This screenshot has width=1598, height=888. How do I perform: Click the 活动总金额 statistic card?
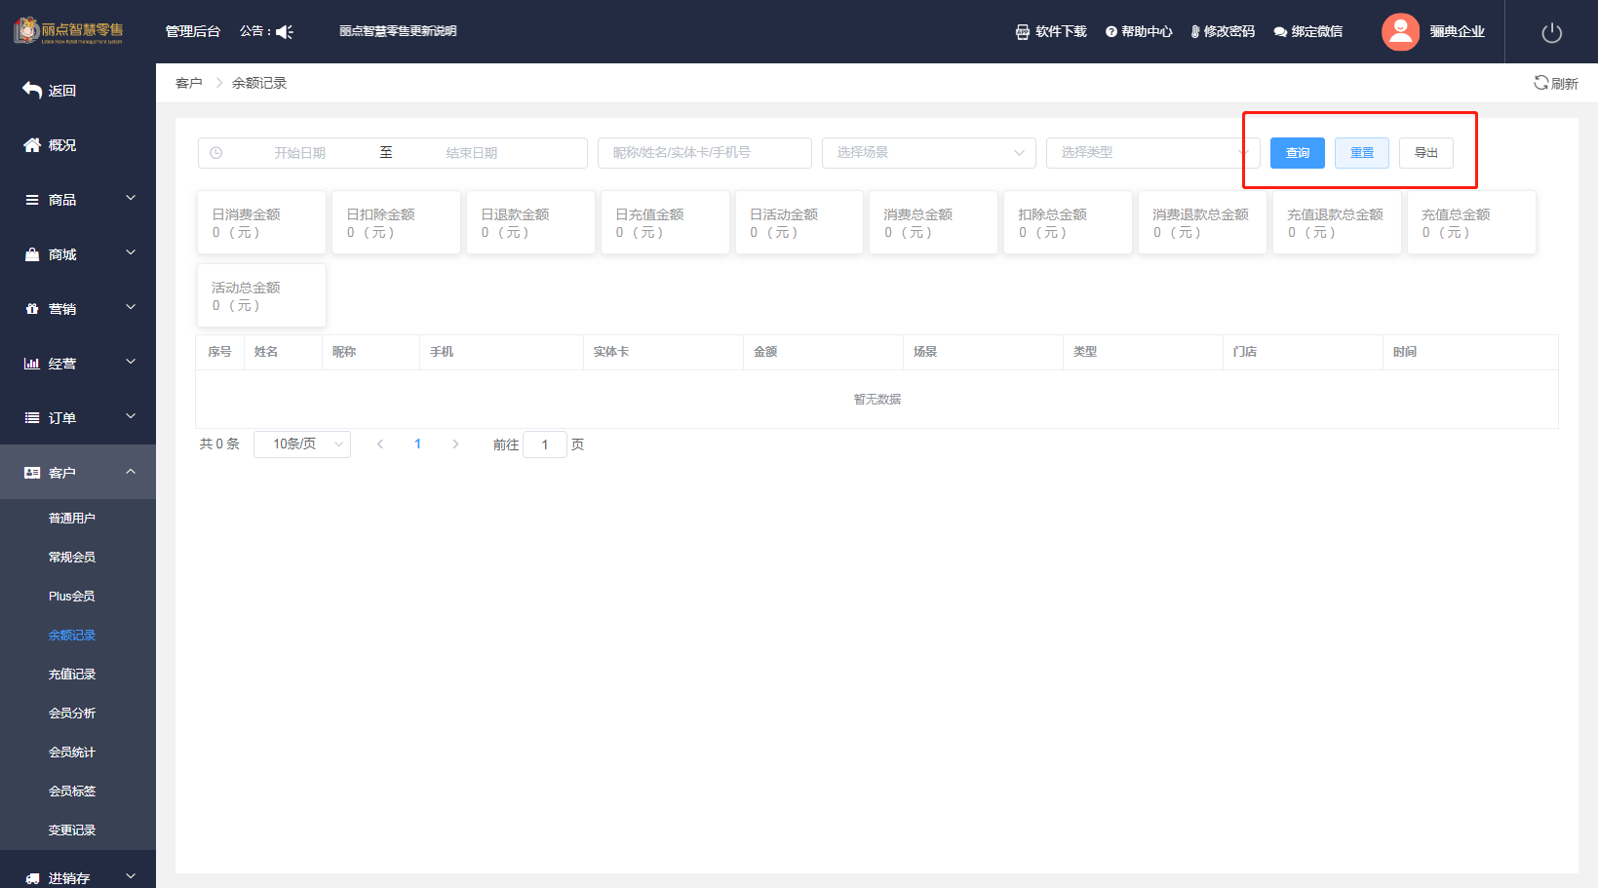point(261,295)
